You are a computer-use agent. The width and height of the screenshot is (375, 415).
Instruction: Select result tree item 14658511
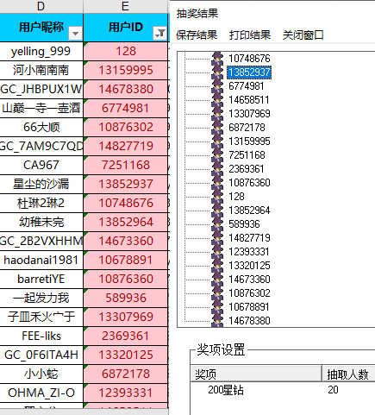249,100
